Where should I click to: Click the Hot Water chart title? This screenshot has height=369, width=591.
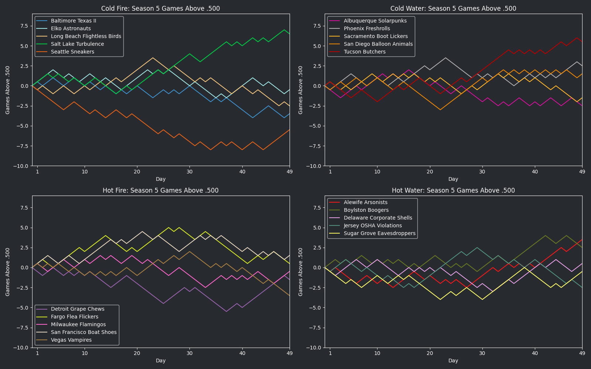453,190
